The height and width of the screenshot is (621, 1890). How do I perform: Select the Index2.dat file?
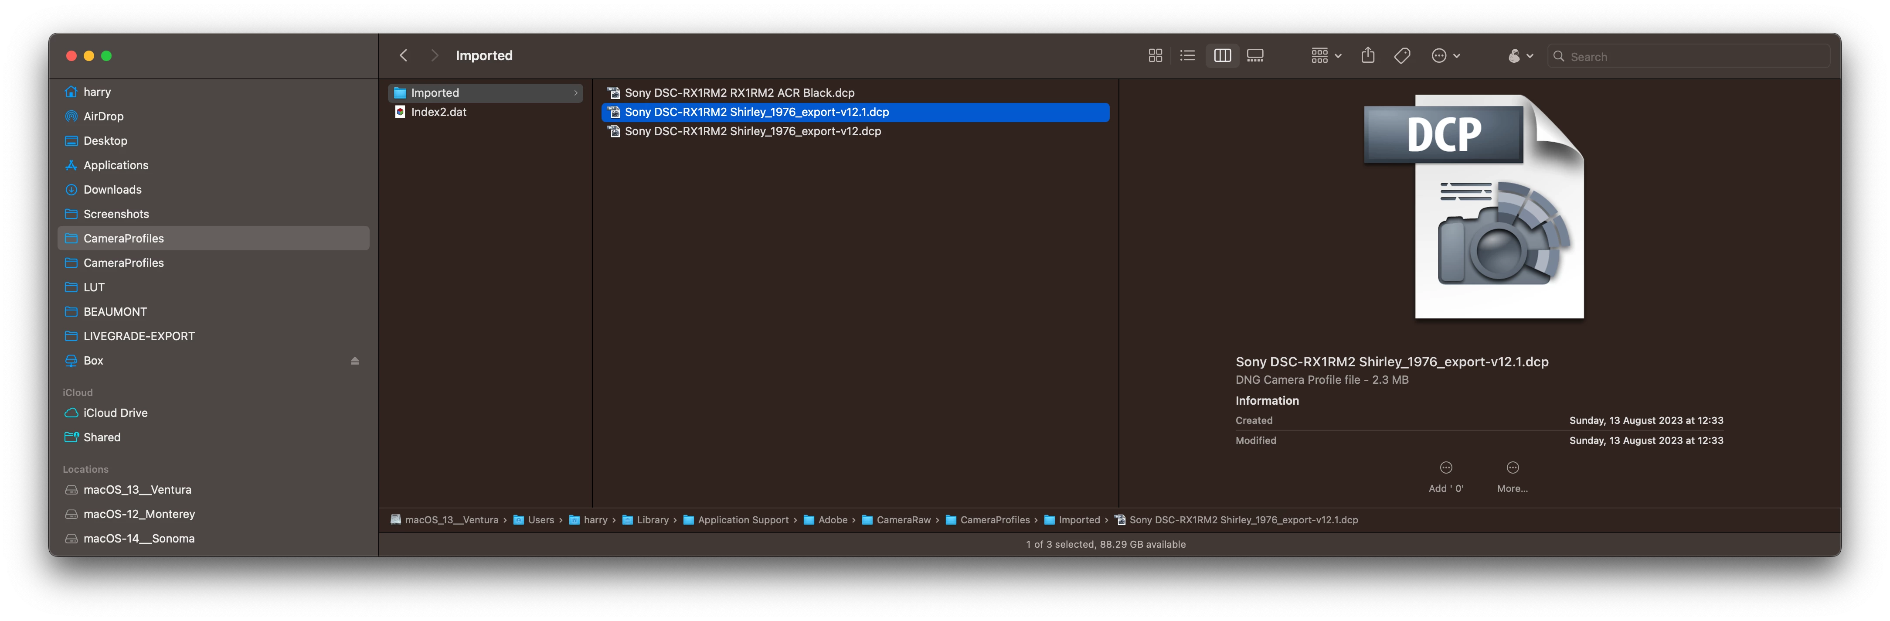pyautogui.click(x=438, y=112)
